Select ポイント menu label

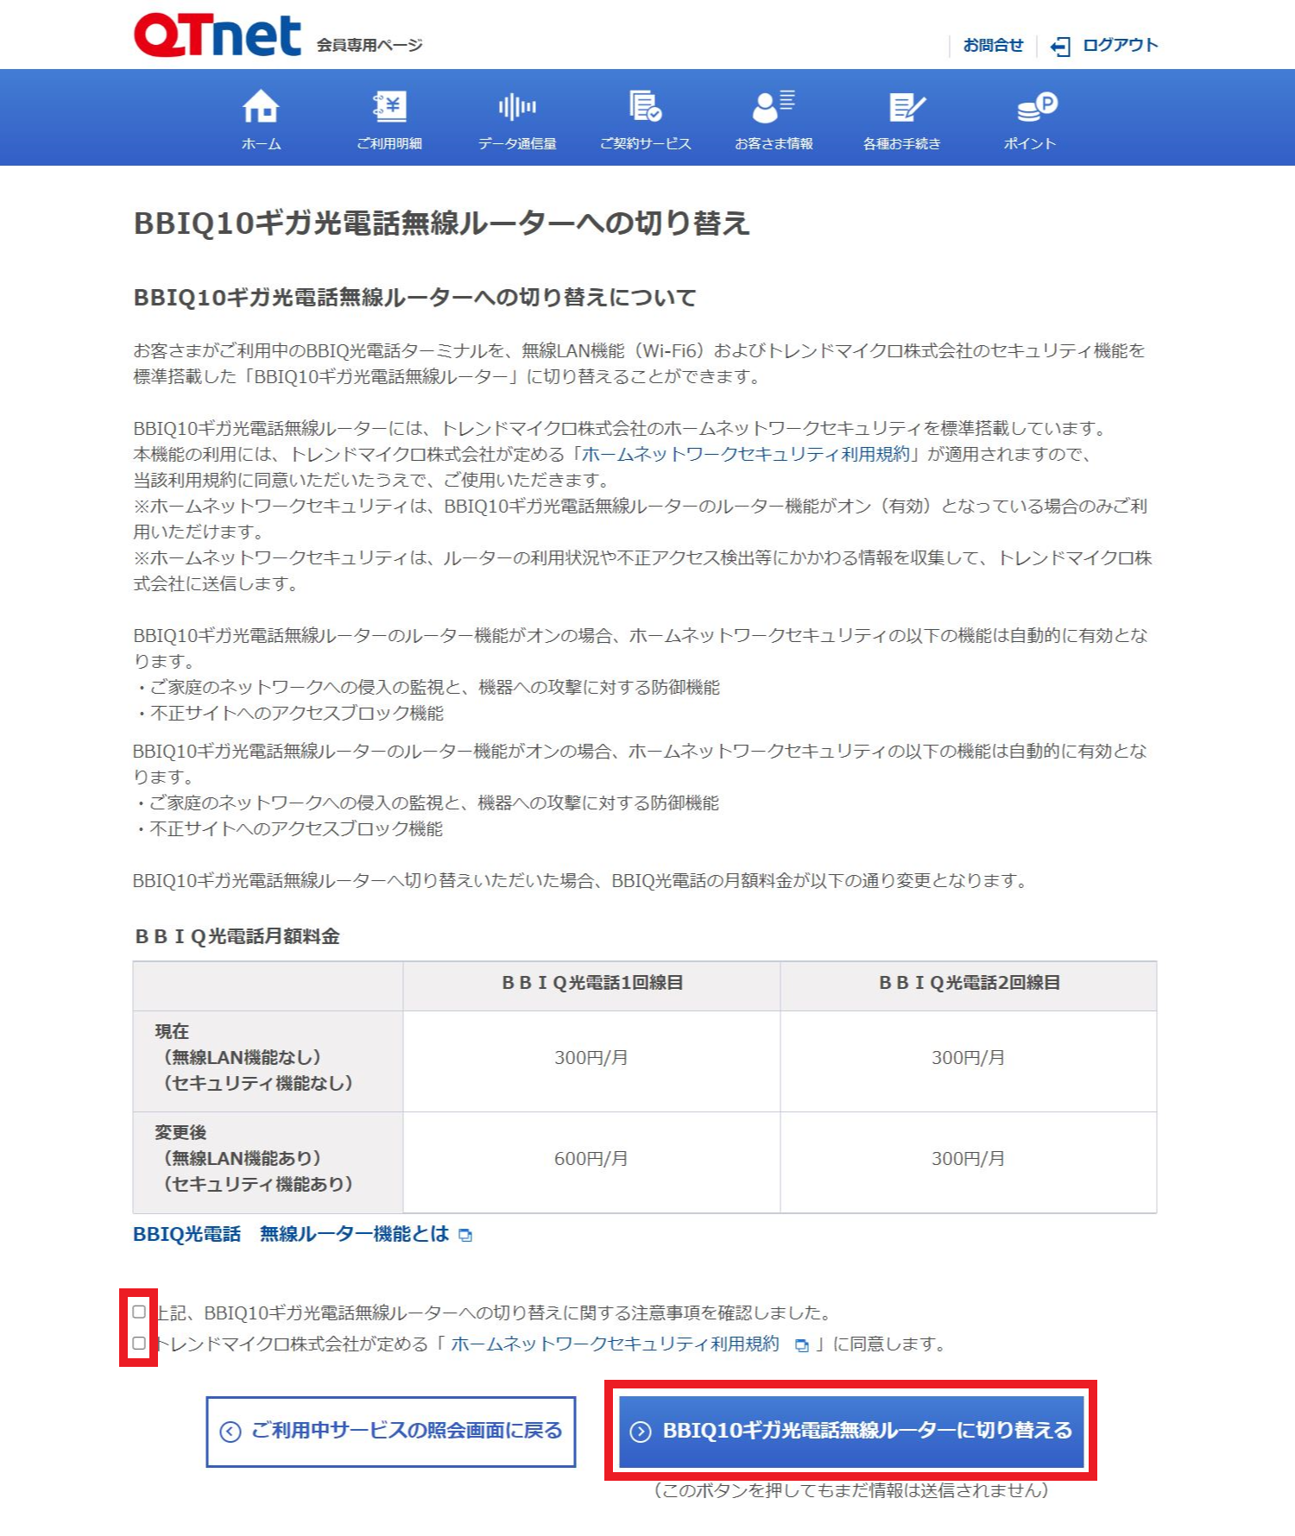pyautogui.click(x=1030, y=144)
